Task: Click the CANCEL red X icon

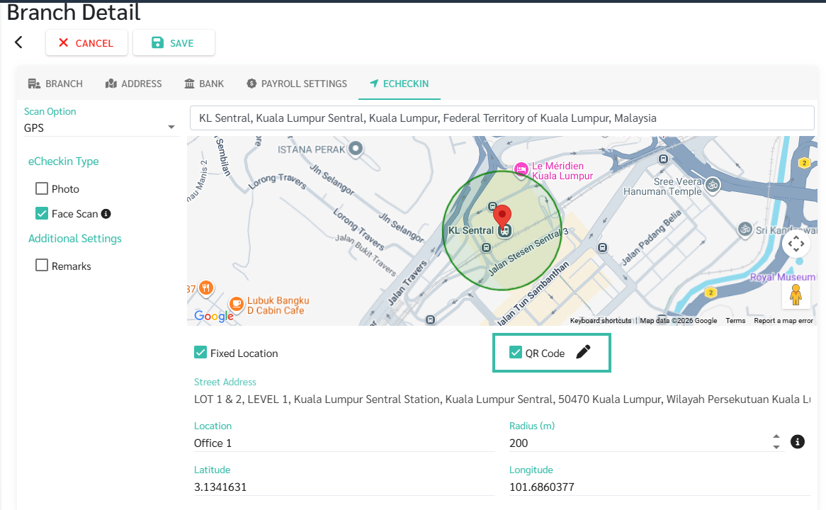Action: click(63, 42)
